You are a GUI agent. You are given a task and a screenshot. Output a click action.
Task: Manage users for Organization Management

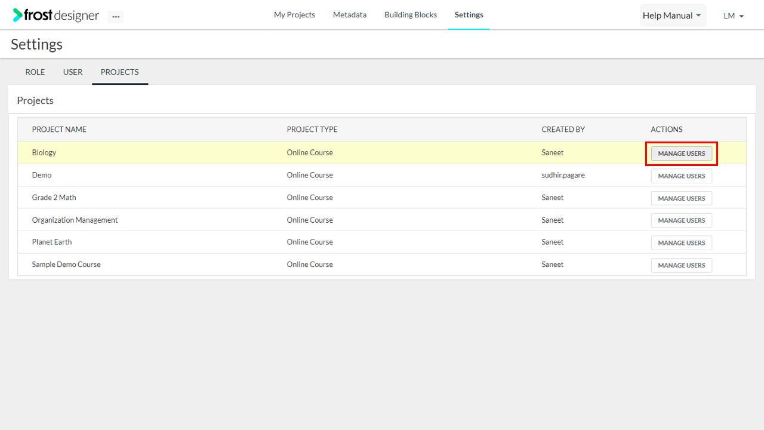(681, 220)
